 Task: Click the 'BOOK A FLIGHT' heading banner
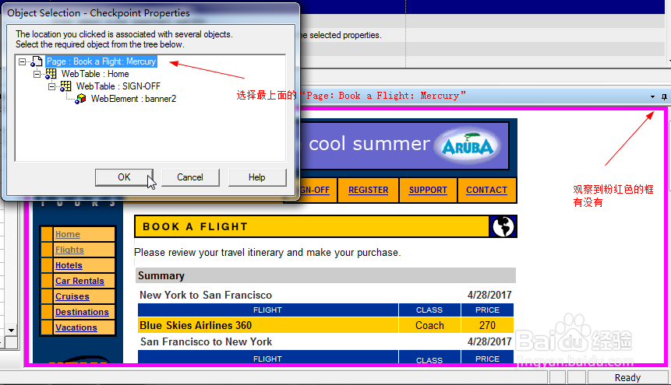(312, 226)
